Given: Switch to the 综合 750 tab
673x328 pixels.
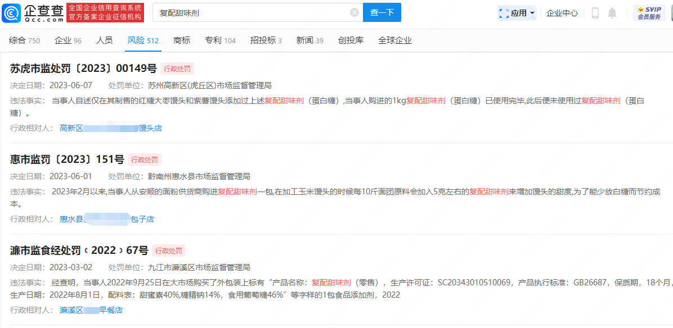Looking at the screenshot, I should 24,40.
